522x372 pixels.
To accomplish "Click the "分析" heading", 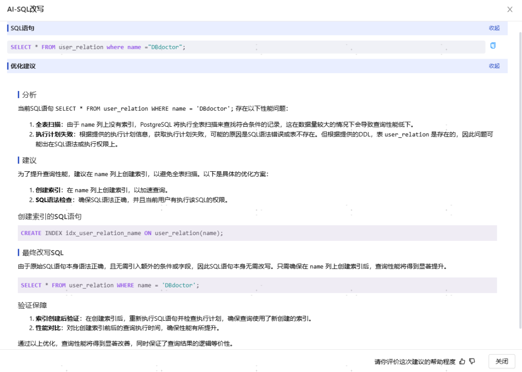I will (x=29, y=95).
